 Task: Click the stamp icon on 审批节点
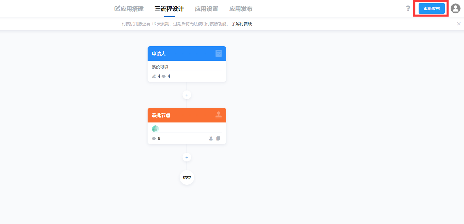219,115
